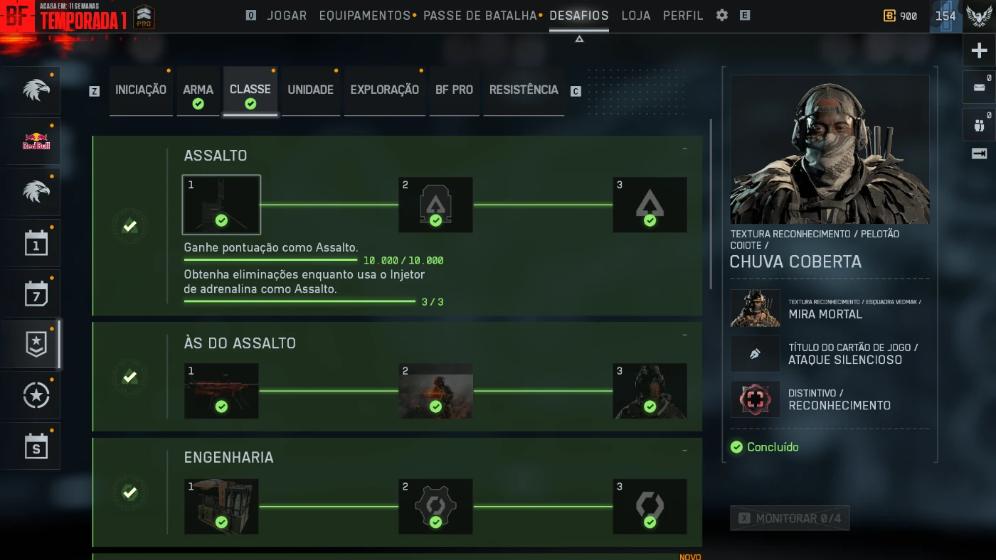This screenshot has width=996, height=560.
Task: Open the mail inbox icon
Action: pos(979,87)
